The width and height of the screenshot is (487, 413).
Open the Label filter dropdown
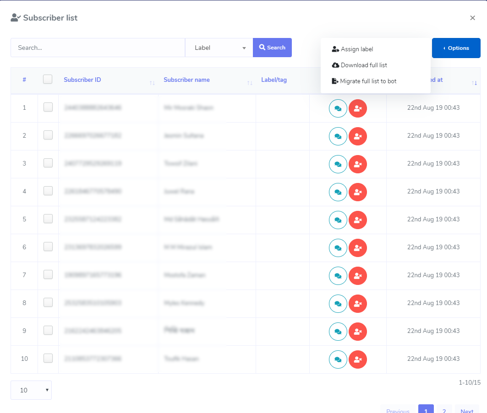[x=219, y=48]
